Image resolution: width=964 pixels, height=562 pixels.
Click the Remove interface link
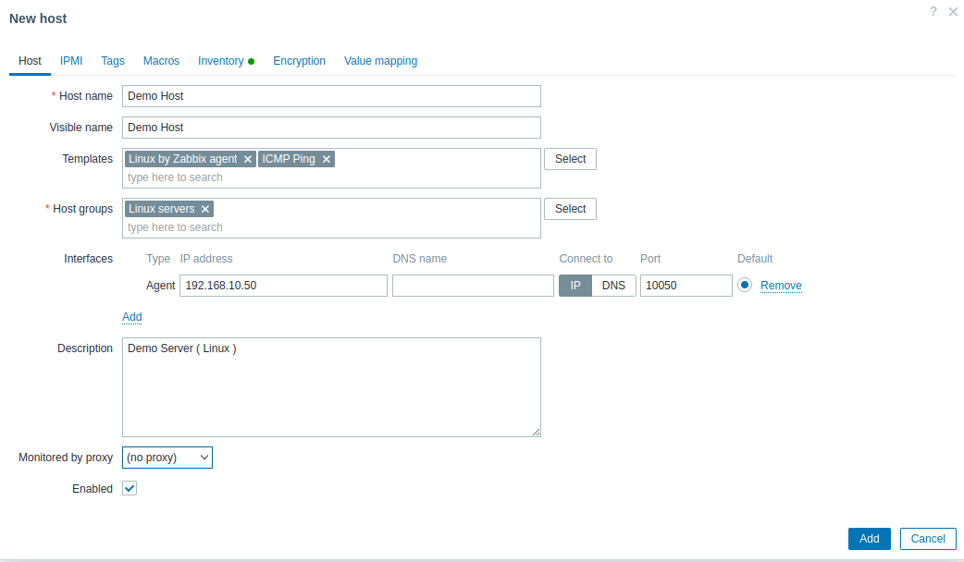click(x=781, y=286)
